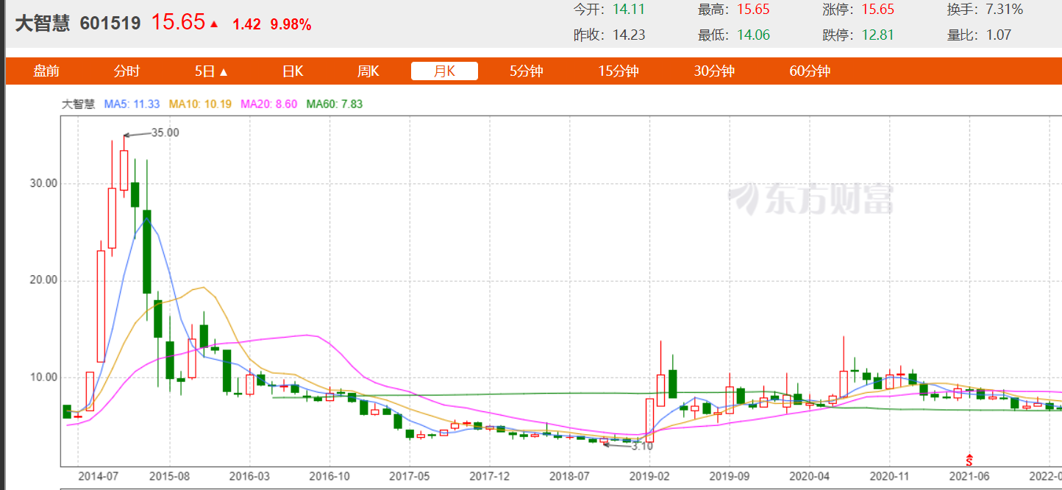Click the 2017-05 date axis label
1062x490 pixels.
click(410, 477)
